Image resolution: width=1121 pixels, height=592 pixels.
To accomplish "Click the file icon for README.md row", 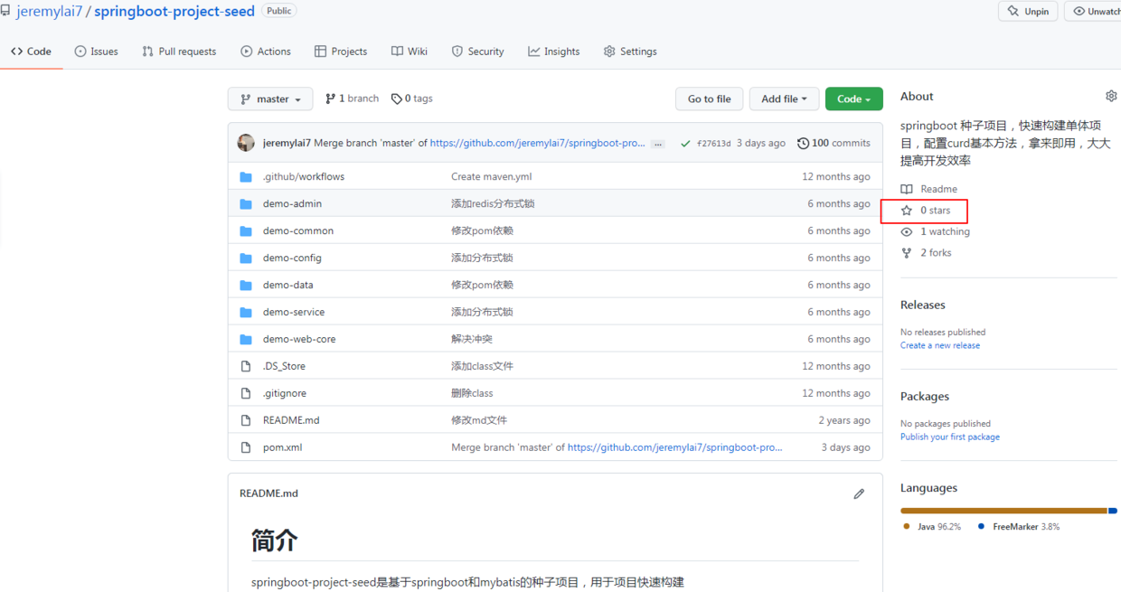I will pos(246,420).
